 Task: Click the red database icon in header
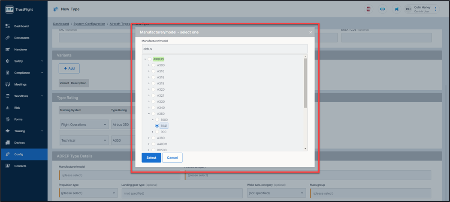coord(368,9)
